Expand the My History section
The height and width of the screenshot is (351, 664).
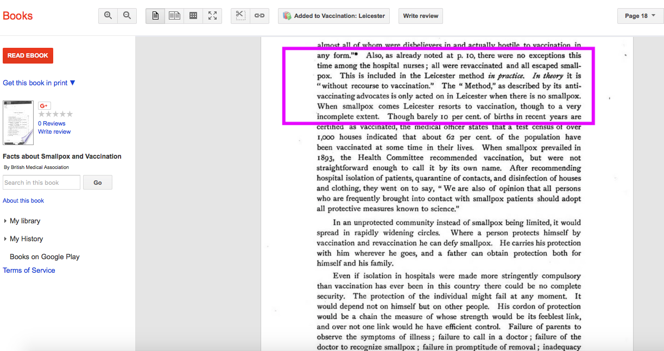[x=26, y=239]
